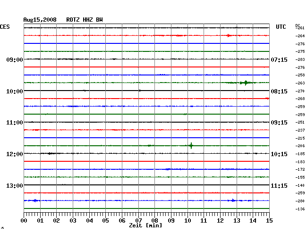Click x-axis minute tick label 12
Image resolution: width=307 pixels, height=233 pixels.
220,221
